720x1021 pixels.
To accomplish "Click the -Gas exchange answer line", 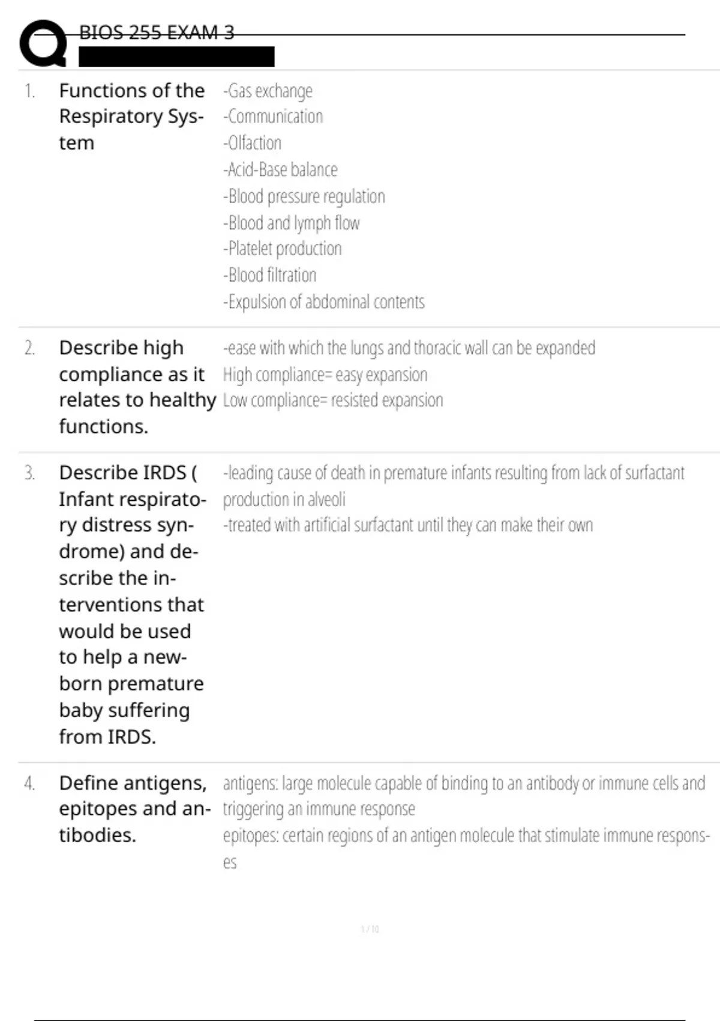I will [268, 91].
